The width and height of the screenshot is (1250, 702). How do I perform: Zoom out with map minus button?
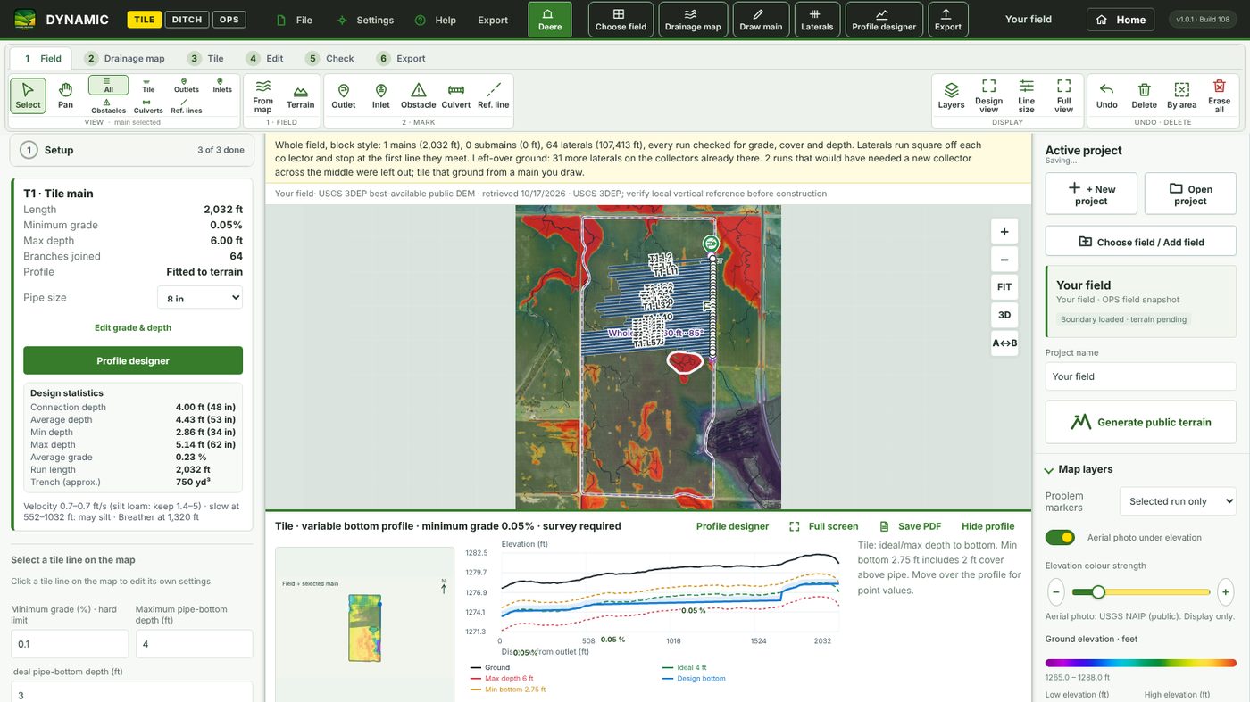coord(1004,260)
